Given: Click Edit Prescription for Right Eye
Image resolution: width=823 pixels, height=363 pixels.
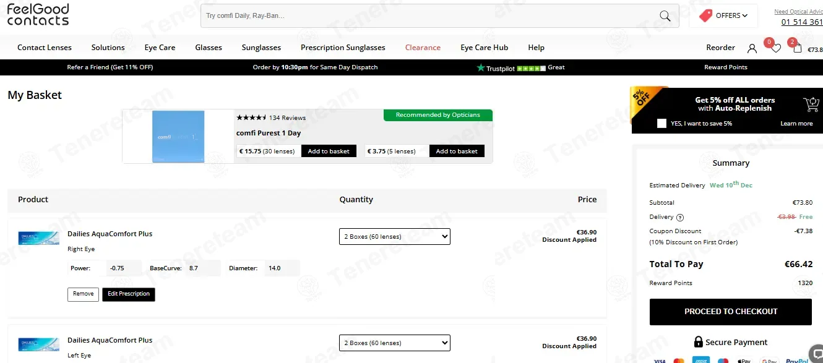Looking at the screenshot, I should (129, 294).
